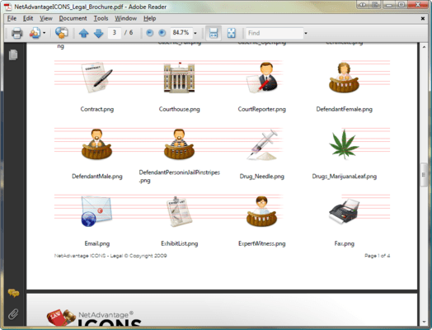Open the Document menu

pyautogui.click(x=73, y=18)
